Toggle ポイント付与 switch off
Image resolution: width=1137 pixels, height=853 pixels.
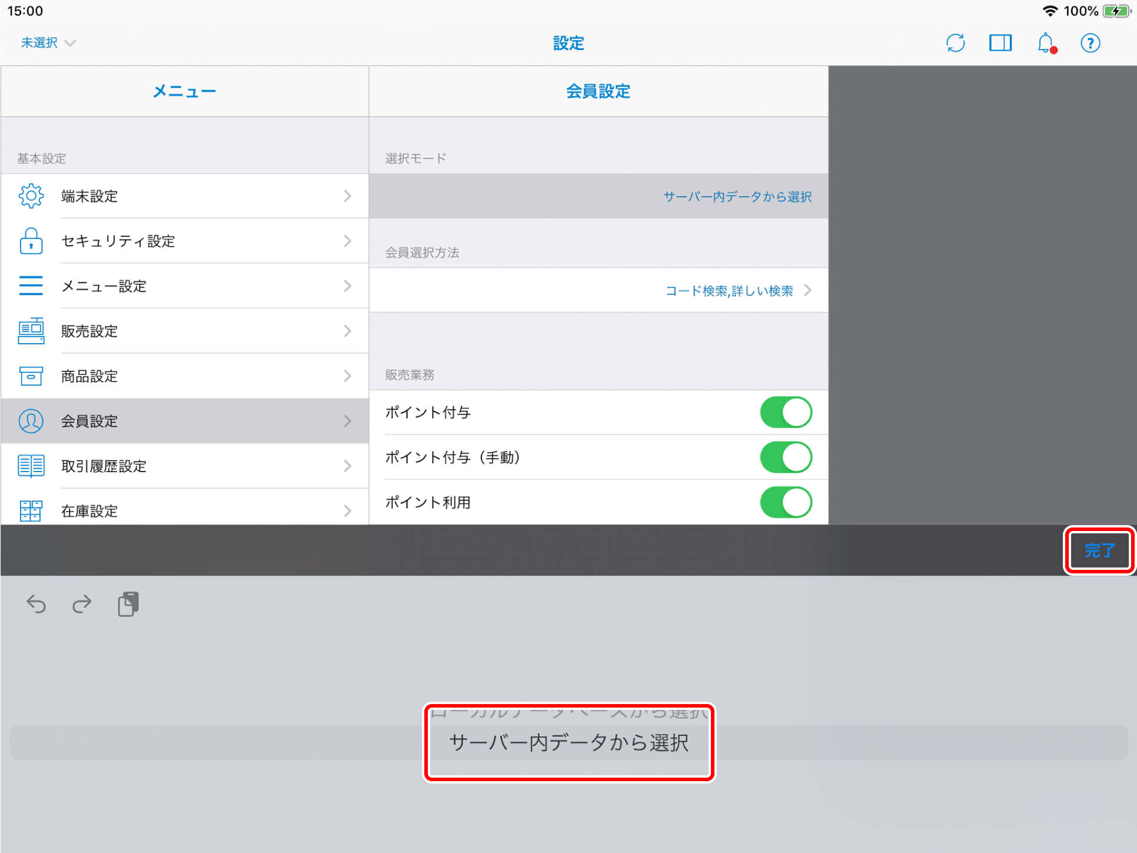click(786, 412)
